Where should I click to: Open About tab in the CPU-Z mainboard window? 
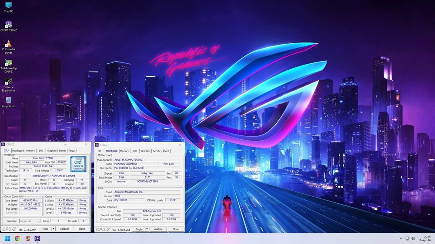(x=166, y=151)
